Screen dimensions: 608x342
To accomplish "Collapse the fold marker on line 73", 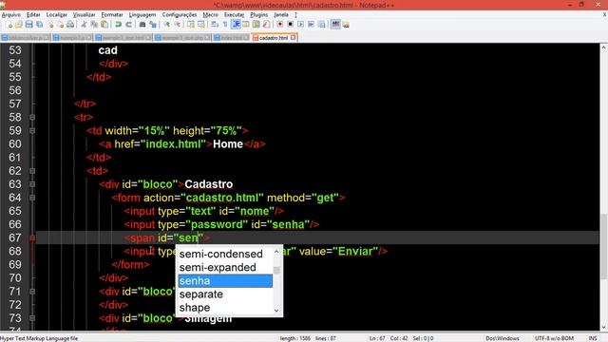I will coord(32,318).
